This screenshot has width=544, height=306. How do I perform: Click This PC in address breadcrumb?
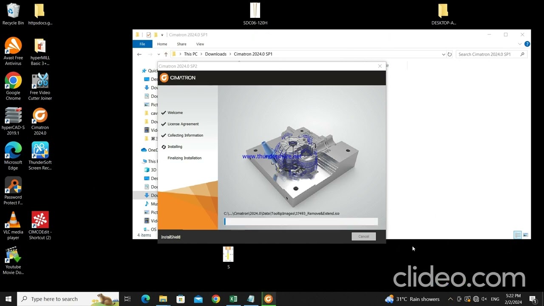pyautogui.click(x=190, y=54)
